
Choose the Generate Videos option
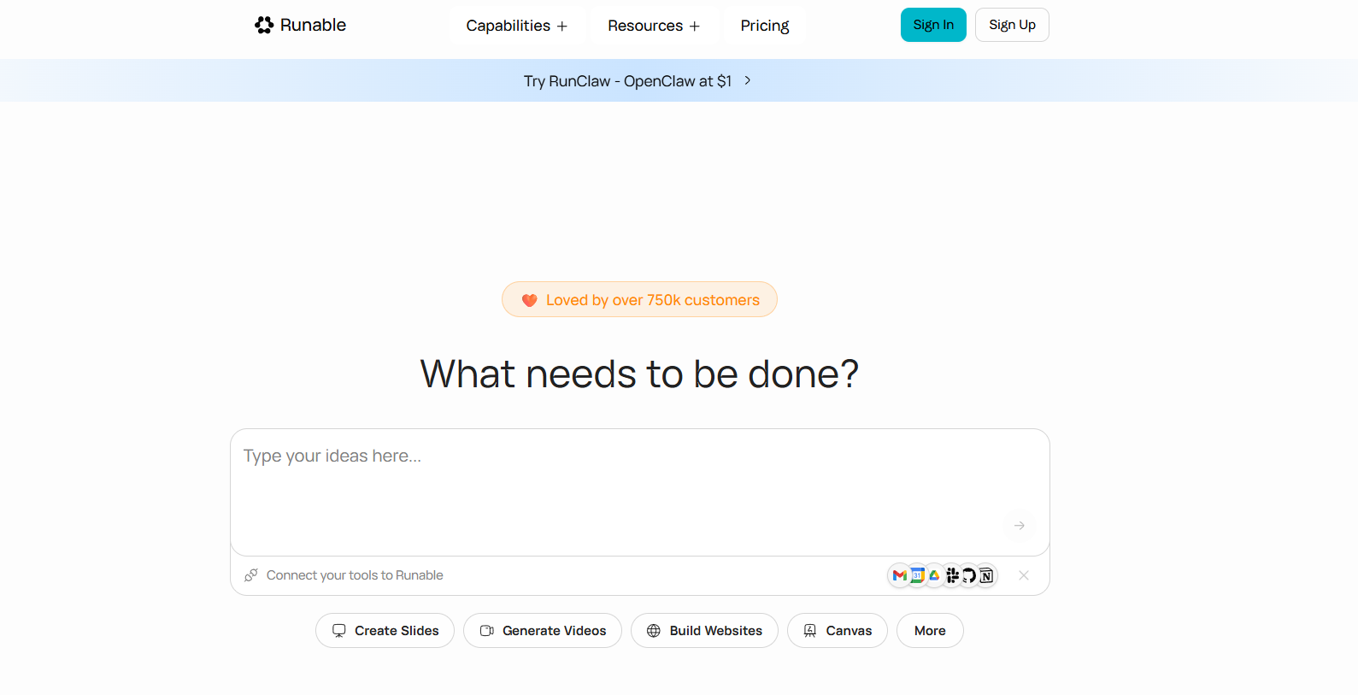pos(543,631)
